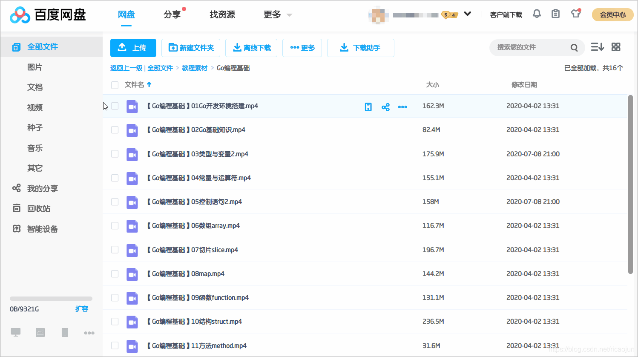
Task: Open the 客户端下载 link
Action: pyautogui.click(x=506, y=15)
